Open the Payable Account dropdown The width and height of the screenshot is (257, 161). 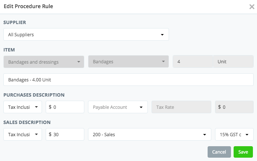(118, 107)
